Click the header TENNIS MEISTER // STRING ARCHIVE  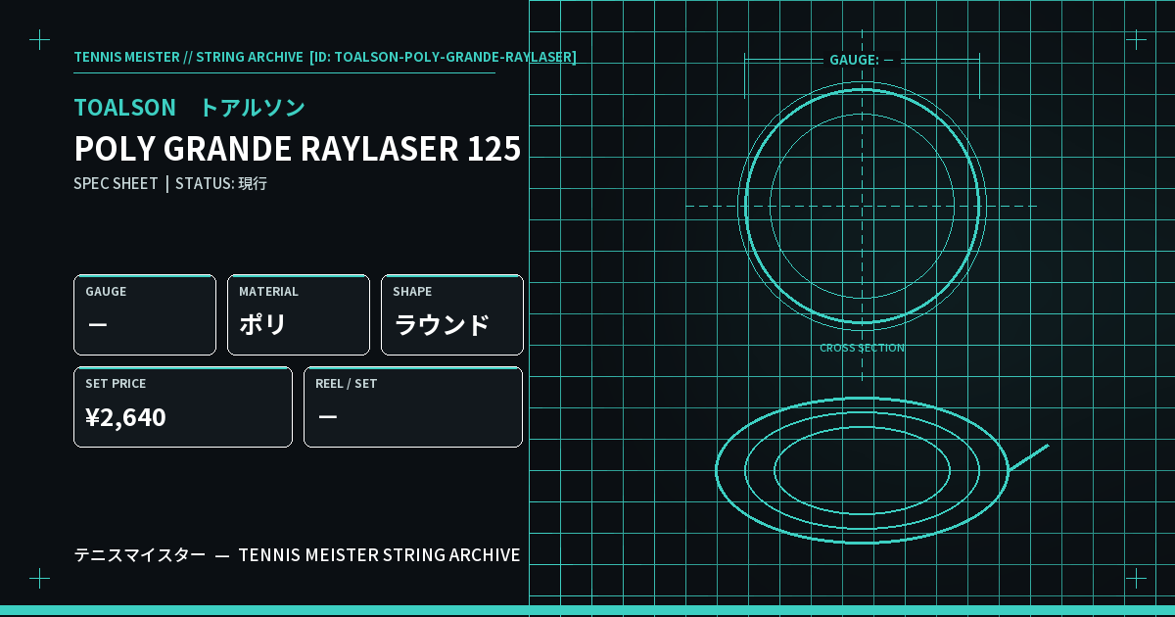pyautogui.click(x=188, y=57)
